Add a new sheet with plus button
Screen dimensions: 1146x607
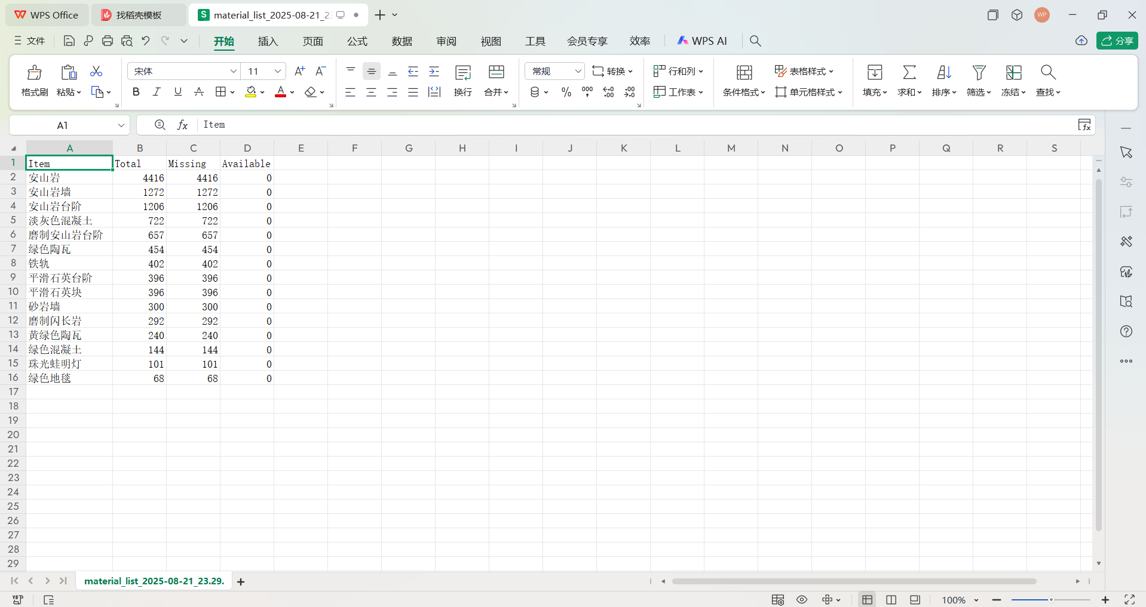pyautogui.click(x=241, y=581)
